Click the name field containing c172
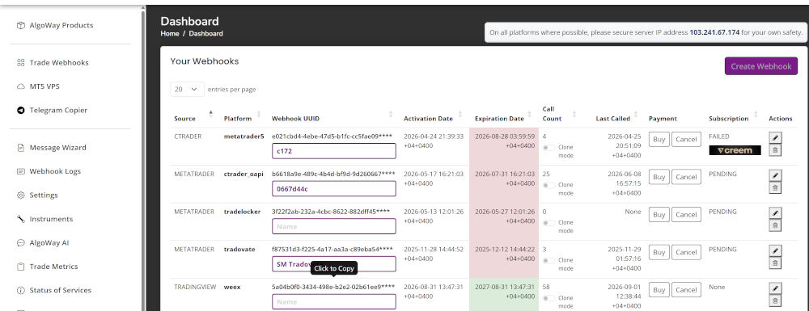 pos(334,151)
